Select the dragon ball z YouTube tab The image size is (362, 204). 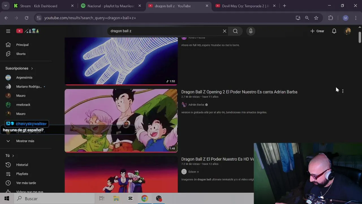click(x=178, y=6)
